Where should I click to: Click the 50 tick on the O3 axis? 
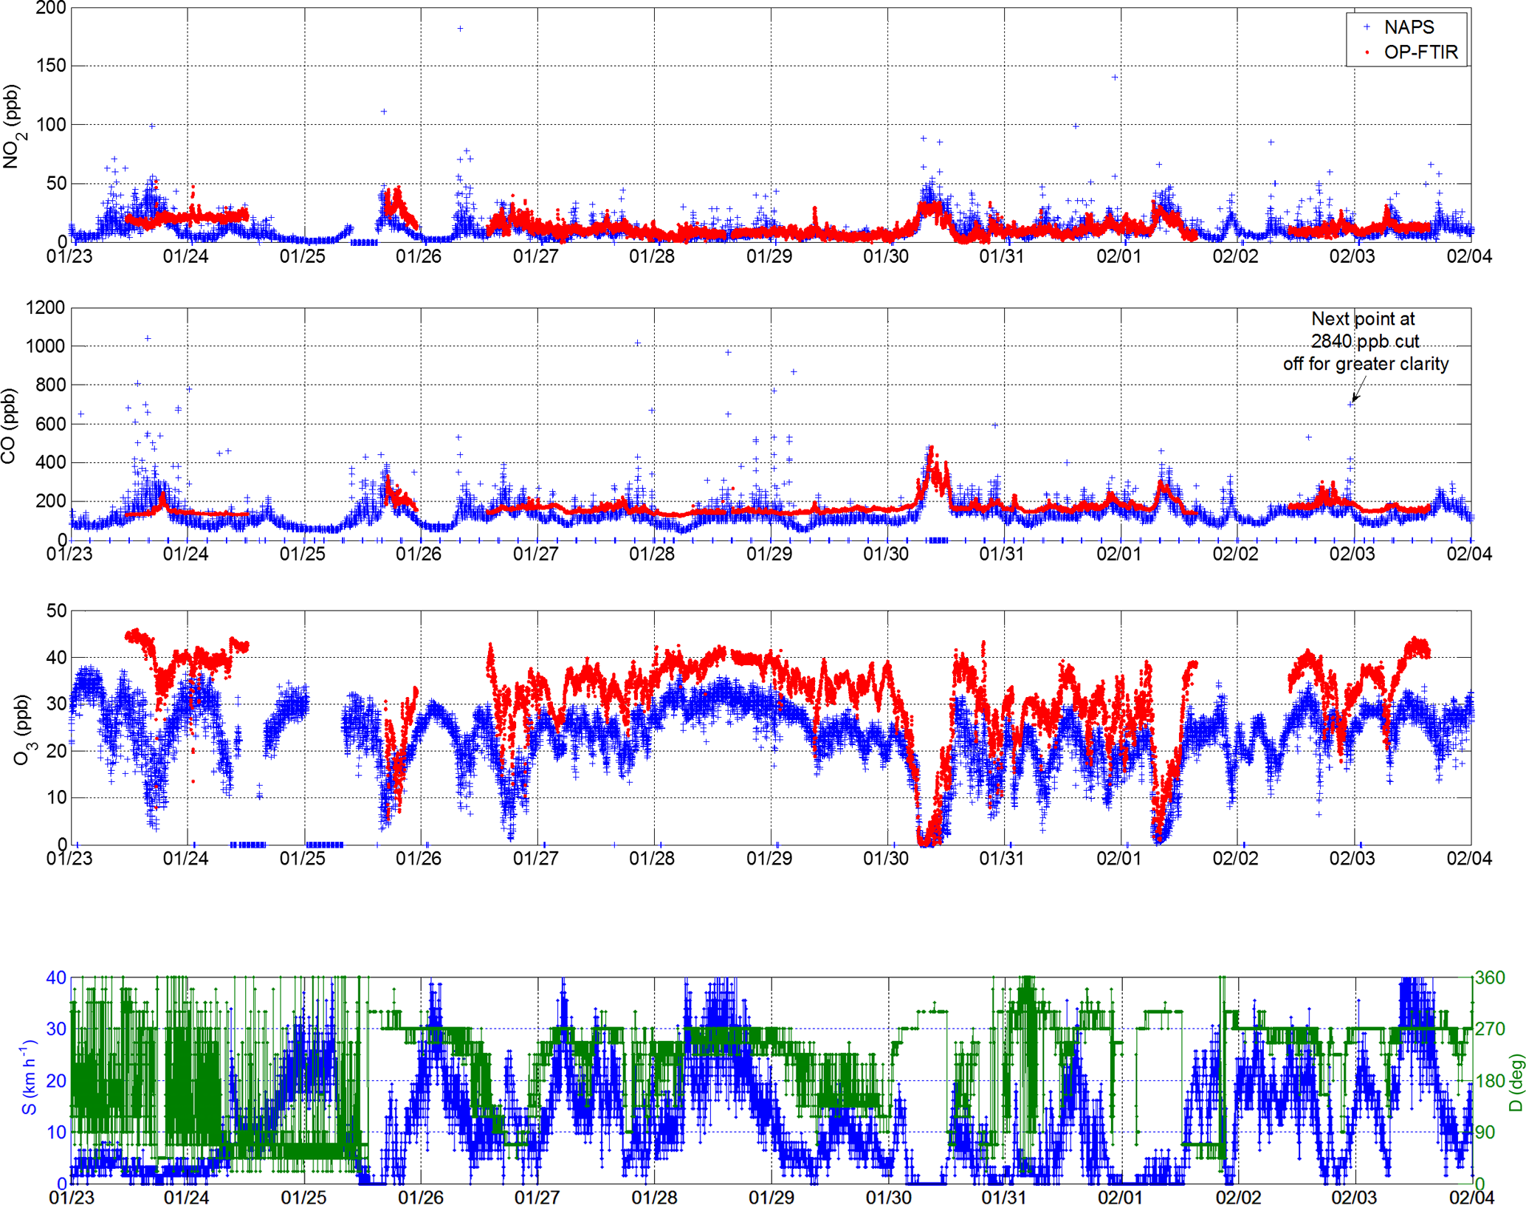click(x=56, y=611)
